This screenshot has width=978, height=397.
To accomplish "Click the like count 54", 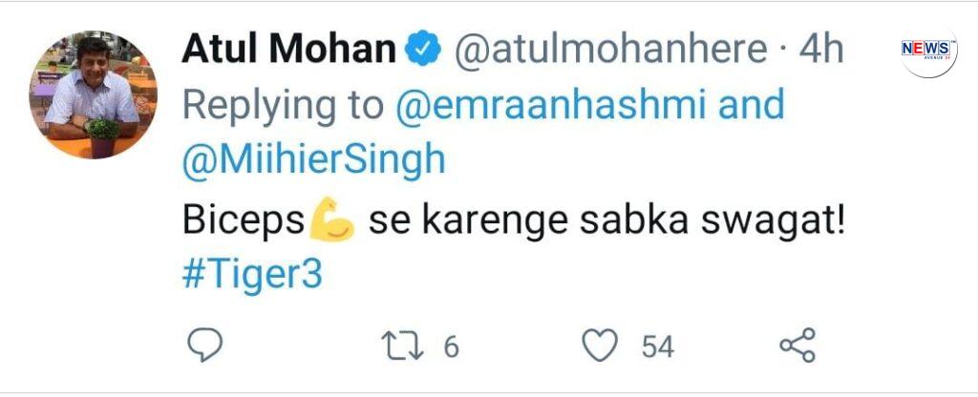I will [657, 346].
